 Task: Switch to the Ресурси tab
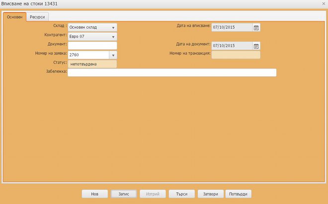(37, 17)
